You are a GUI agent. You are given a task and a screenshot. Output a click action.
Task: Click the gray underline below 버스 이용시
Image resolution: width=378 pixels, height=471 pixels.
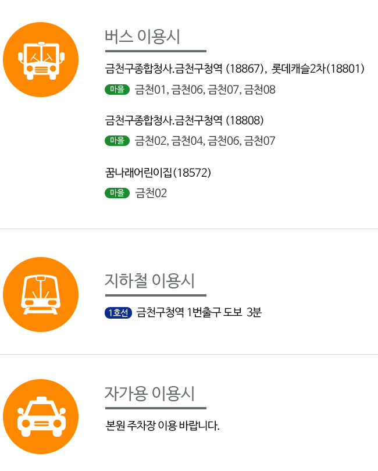pos(156,51)
